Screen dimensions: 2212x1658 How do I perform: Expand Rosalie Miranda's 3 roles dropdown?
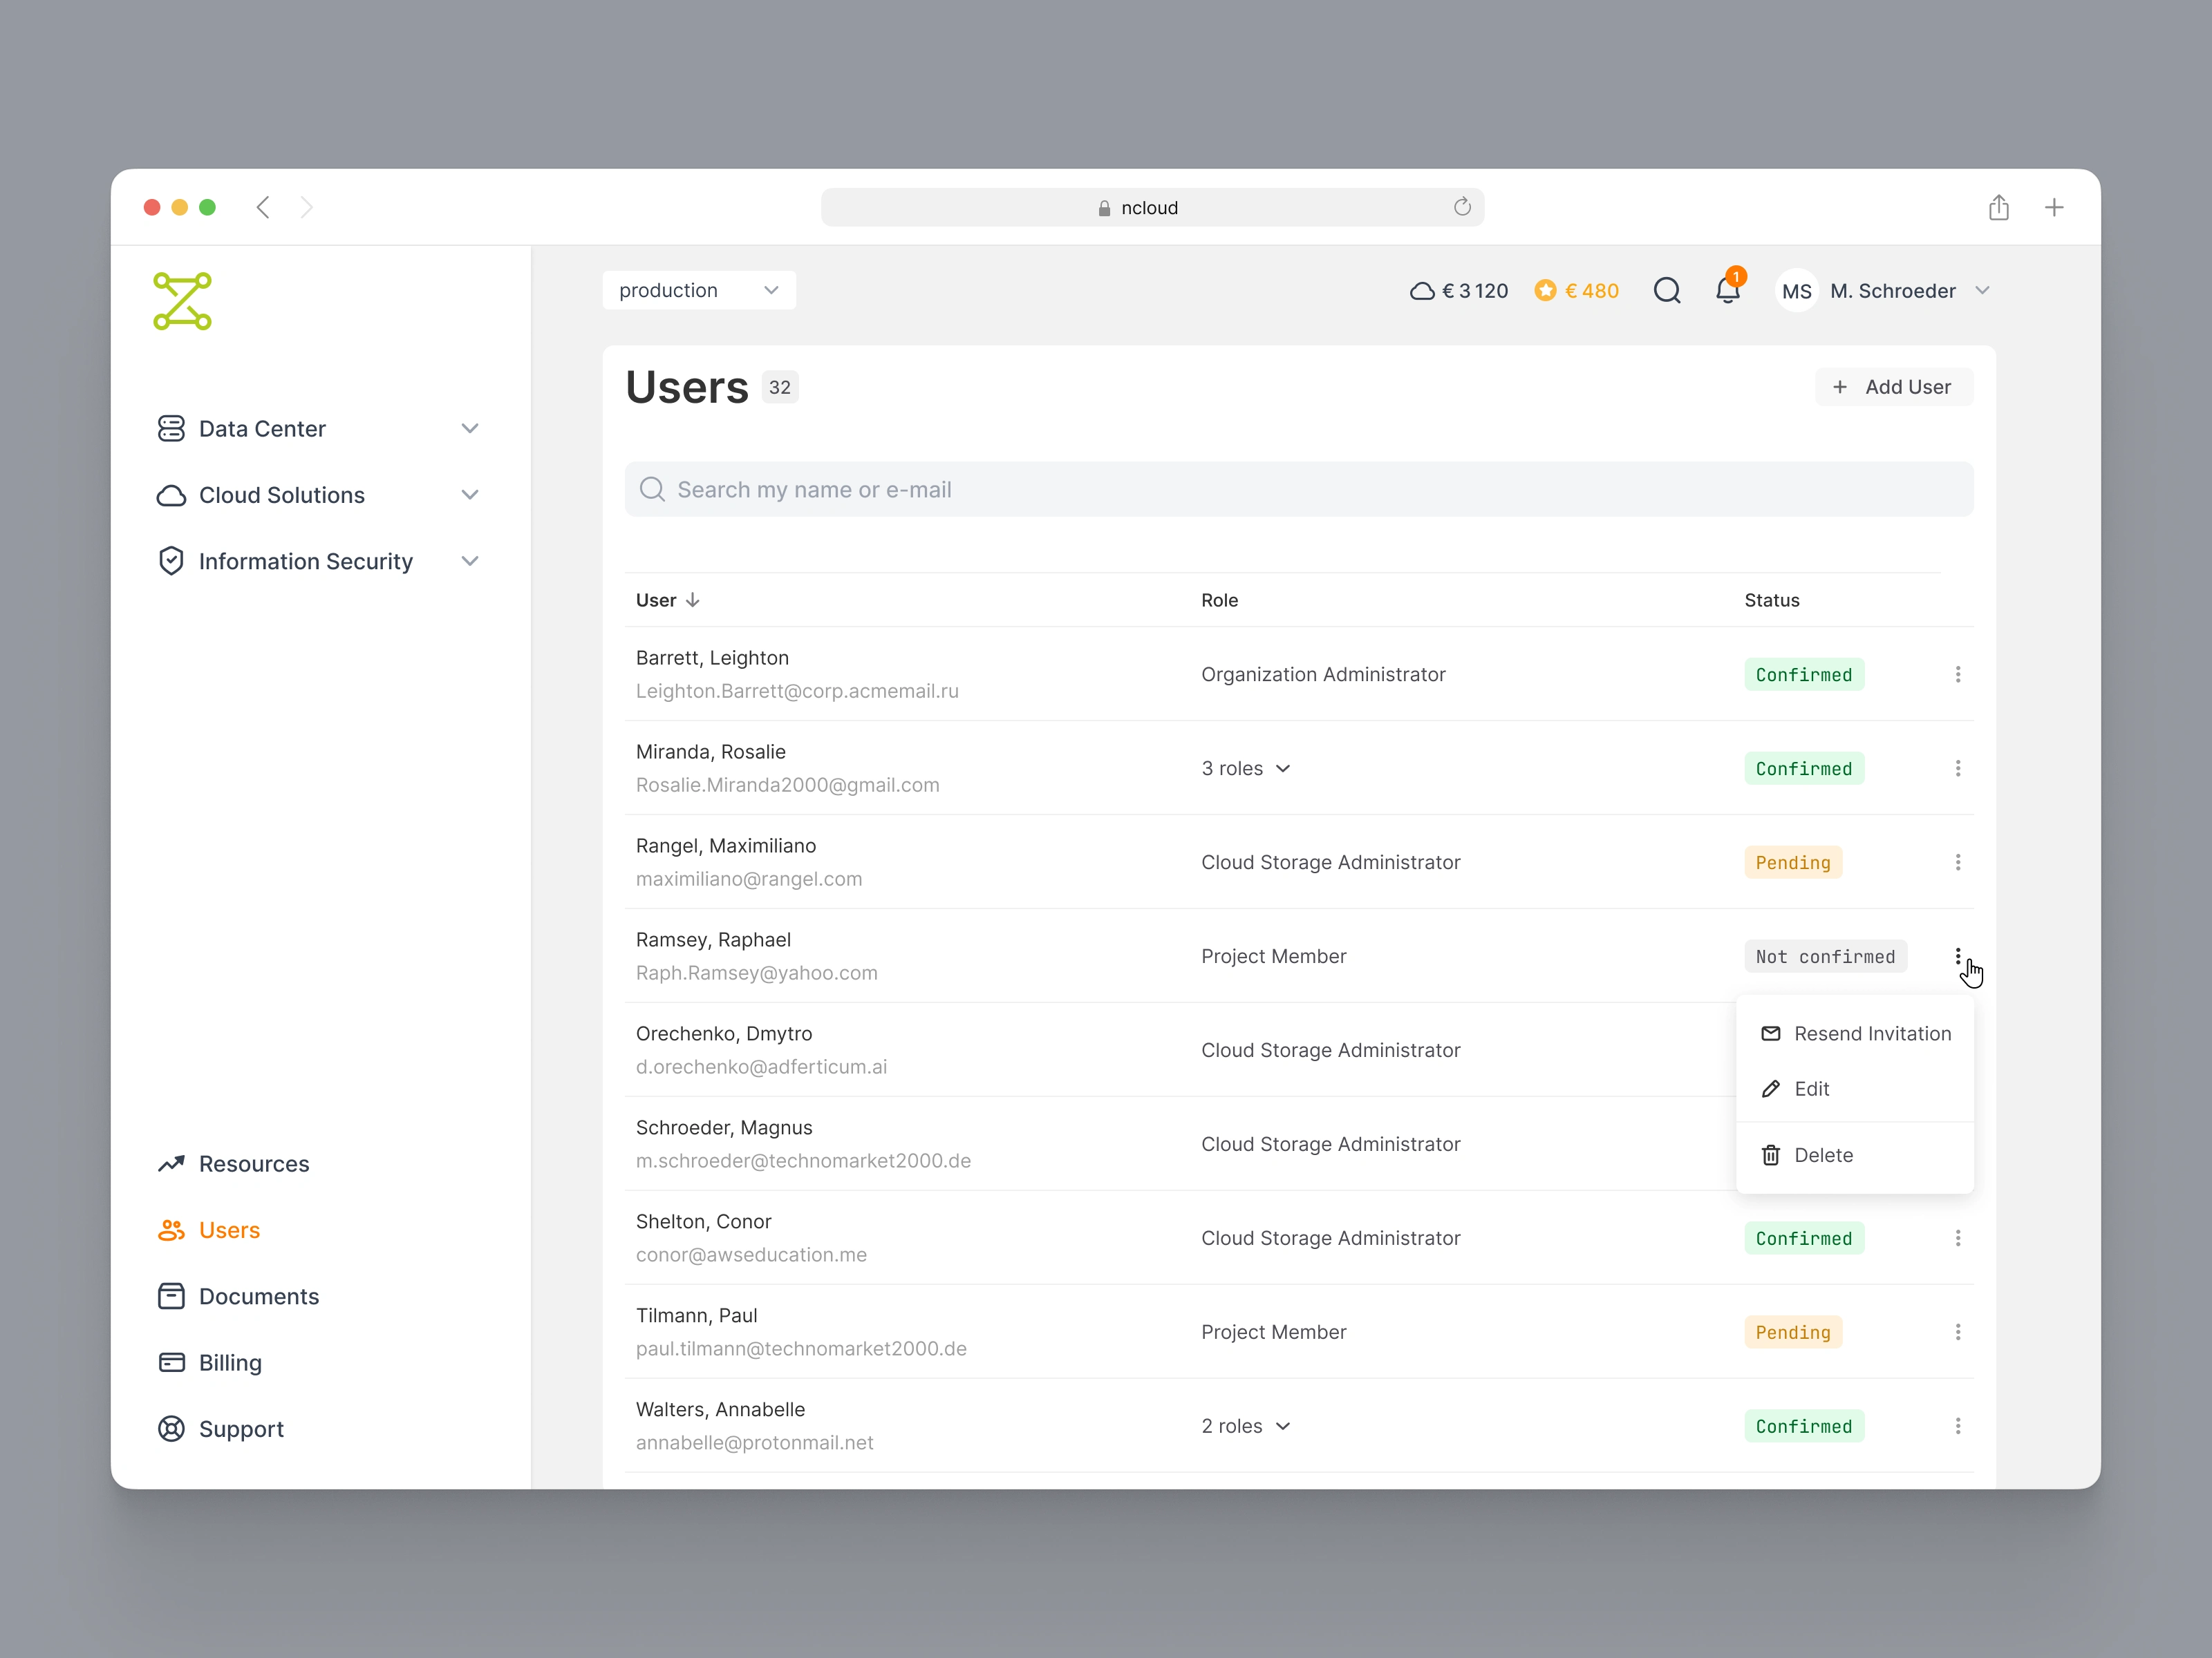point(1245,768)
